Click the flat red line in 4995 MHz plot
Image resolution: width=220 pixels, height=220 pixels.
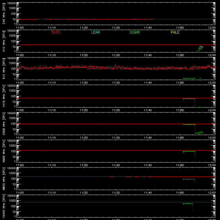116,150
